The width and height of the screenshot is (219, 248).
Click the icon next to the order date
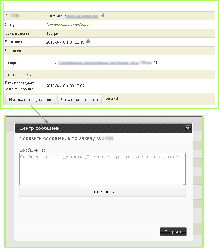pyautogui.click(x=88, y=42)
